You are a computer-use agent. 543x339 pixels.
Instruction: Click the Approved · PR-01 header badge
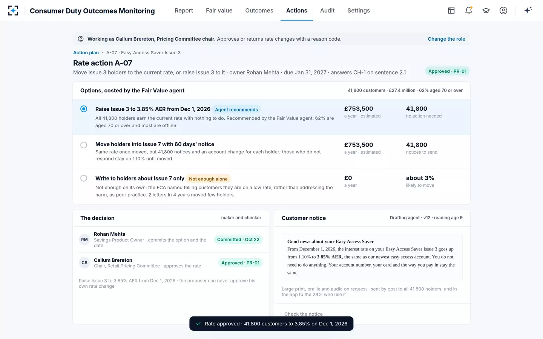(x=448, y=71)
